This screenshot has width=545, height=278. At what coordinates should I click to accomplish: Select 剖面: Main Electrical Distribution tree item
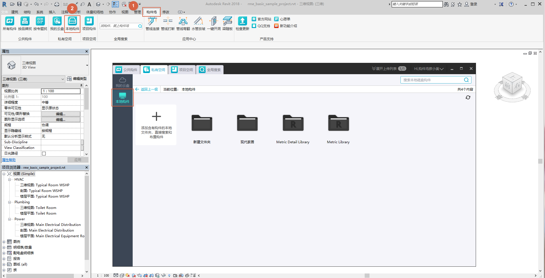[47, 230]
